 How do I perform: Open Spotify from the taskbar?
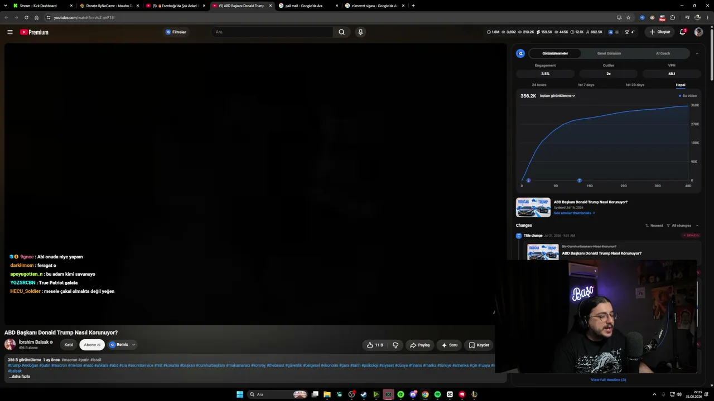(437, 394)
